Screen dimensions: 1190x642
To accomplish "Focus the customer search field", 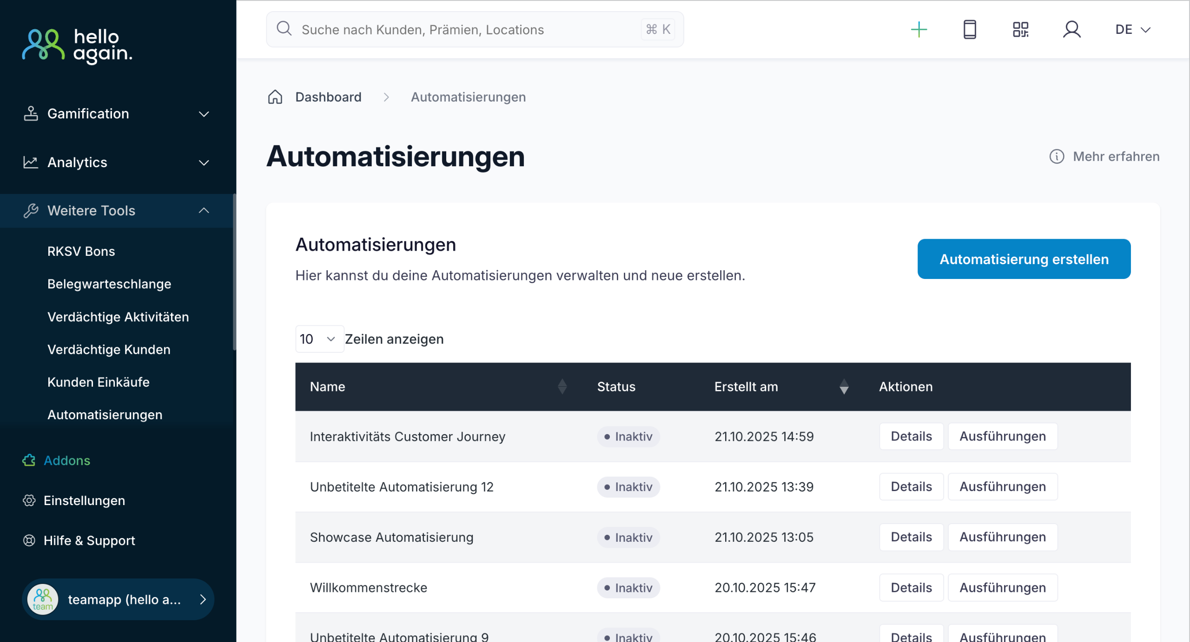I will click(469, 30).
